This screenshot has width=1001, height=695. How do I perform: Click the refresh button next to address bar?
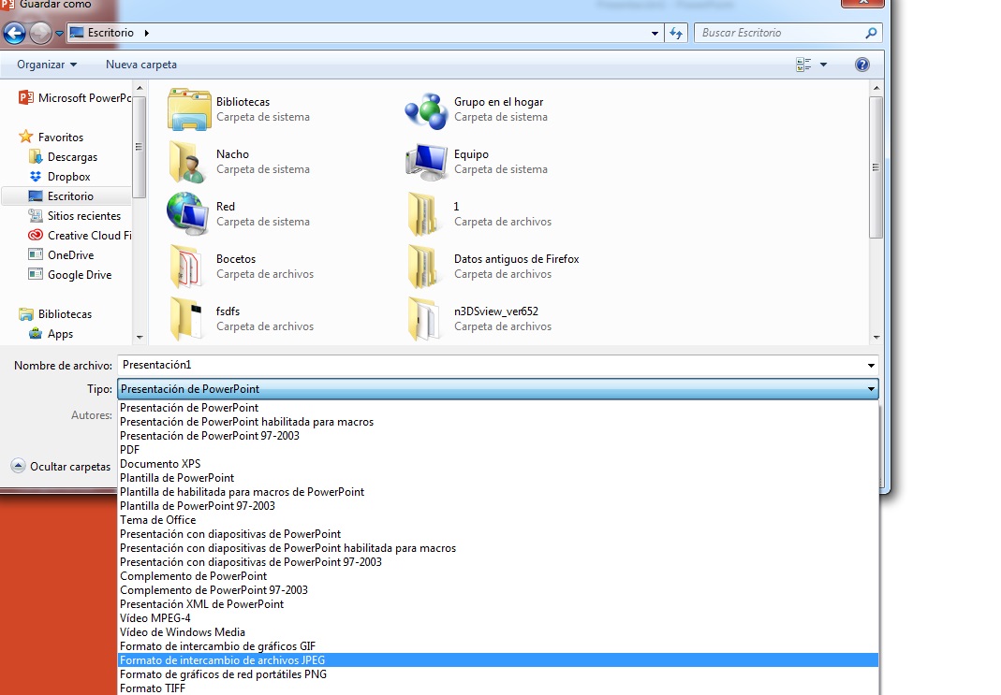coord(677,33)
